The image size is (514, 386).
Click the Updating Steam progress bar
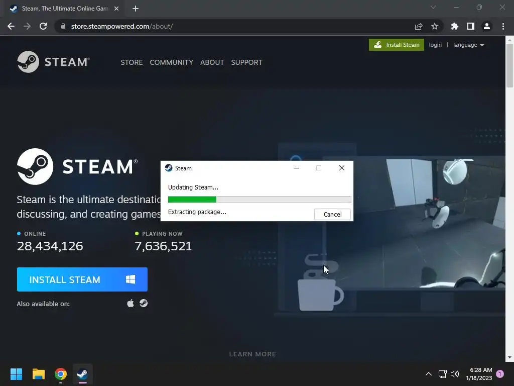pos(260,199)
